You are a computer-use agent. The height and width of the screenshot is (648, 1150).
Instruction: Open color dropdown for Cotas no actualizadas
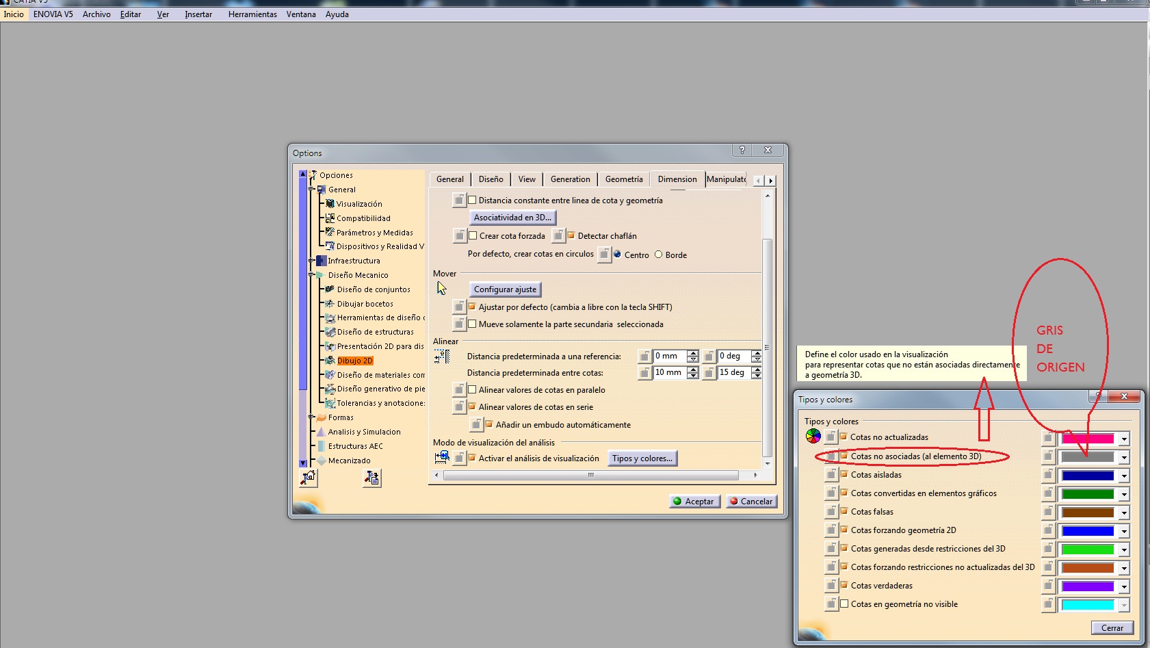click(x=1123, y=439)
